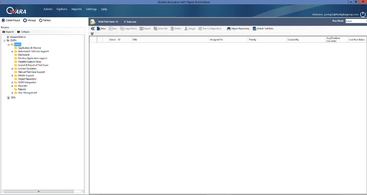Select Object Repository folder in tree
Viewport: 367px width, 195px height.
click(27, 79)
